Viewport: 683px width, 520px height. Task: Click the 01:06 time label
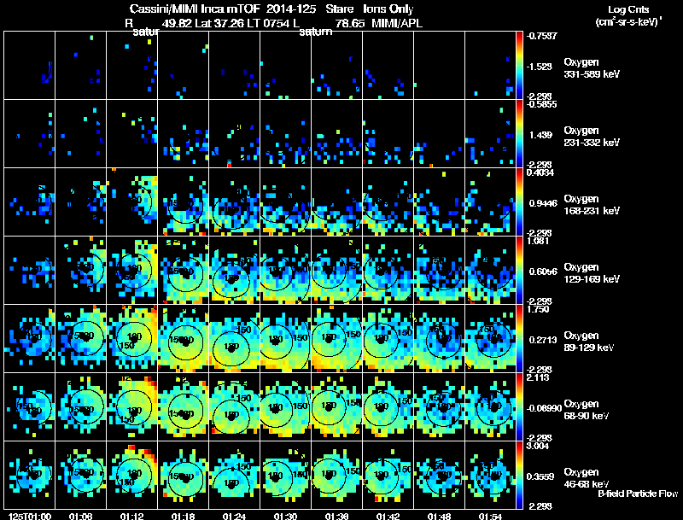[80, 516]
